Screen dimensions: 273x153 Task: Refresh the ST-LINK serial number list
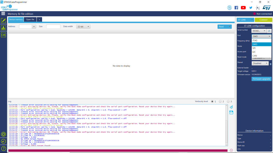[x=269, y=31]
